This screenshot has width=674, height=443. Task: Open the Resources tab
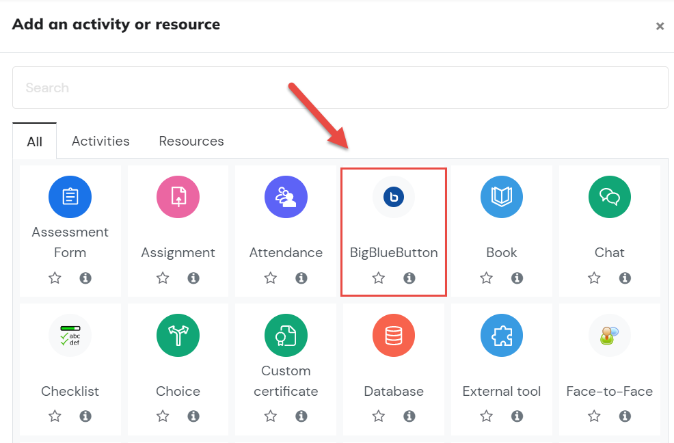[191, 141]
